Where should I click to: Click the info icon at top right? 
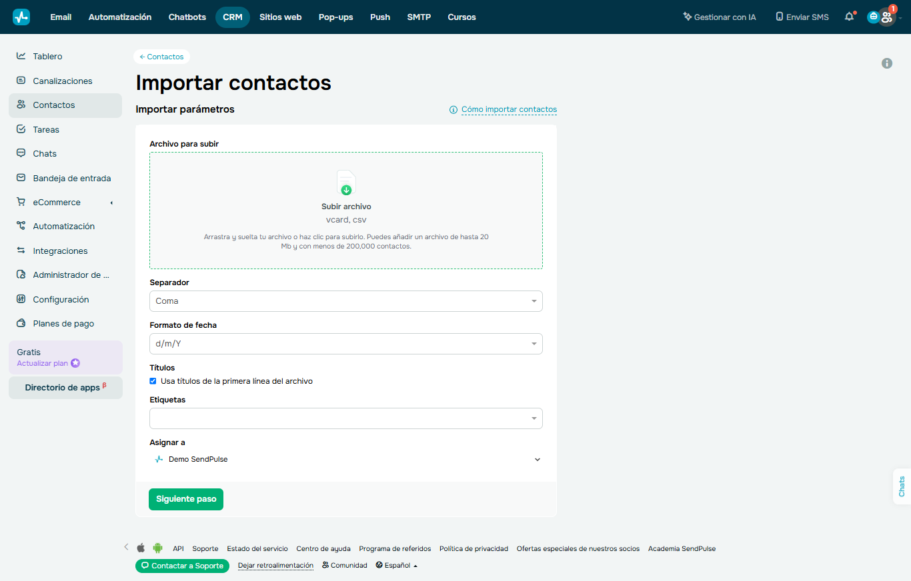[887, 63]
